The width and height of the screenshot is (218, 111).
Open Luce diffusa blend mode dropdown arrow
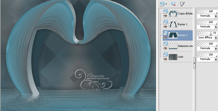[216, 38]
